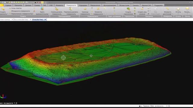Close the start page tab
193x108 pixels.
click(x=12, y=19)
